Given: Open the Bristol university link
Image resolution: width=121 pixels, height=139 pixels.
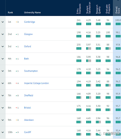Looking at the screenshot, I should 28,108.
